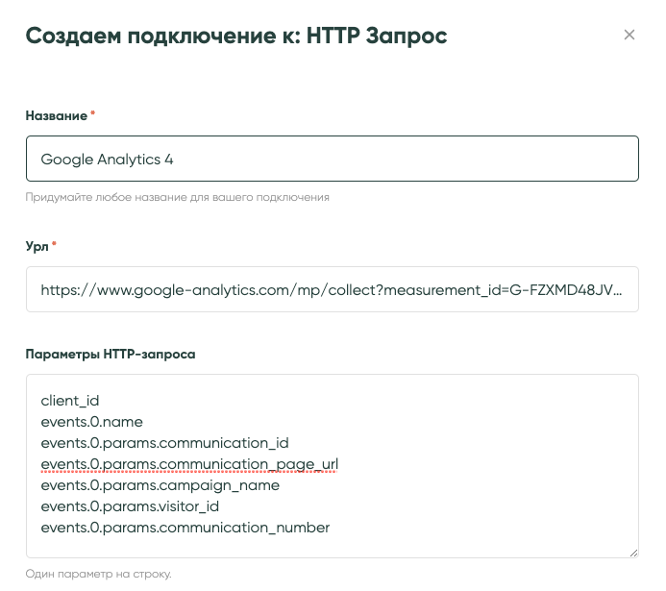Click the events.0.params.visitor_id line

click(x=130, y=506)
